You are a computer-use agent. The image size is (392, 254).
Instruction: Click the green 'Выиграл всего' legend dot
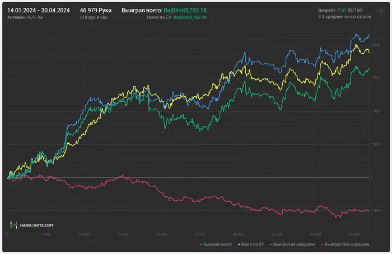pyautogui.click(x=200, y=244)
